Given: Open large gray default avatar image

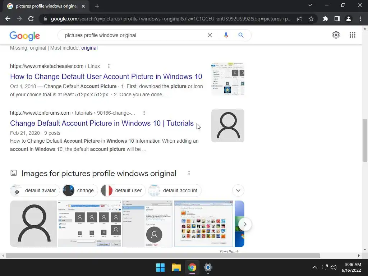Looking at the screenshot, I should [x=33, y=224].
